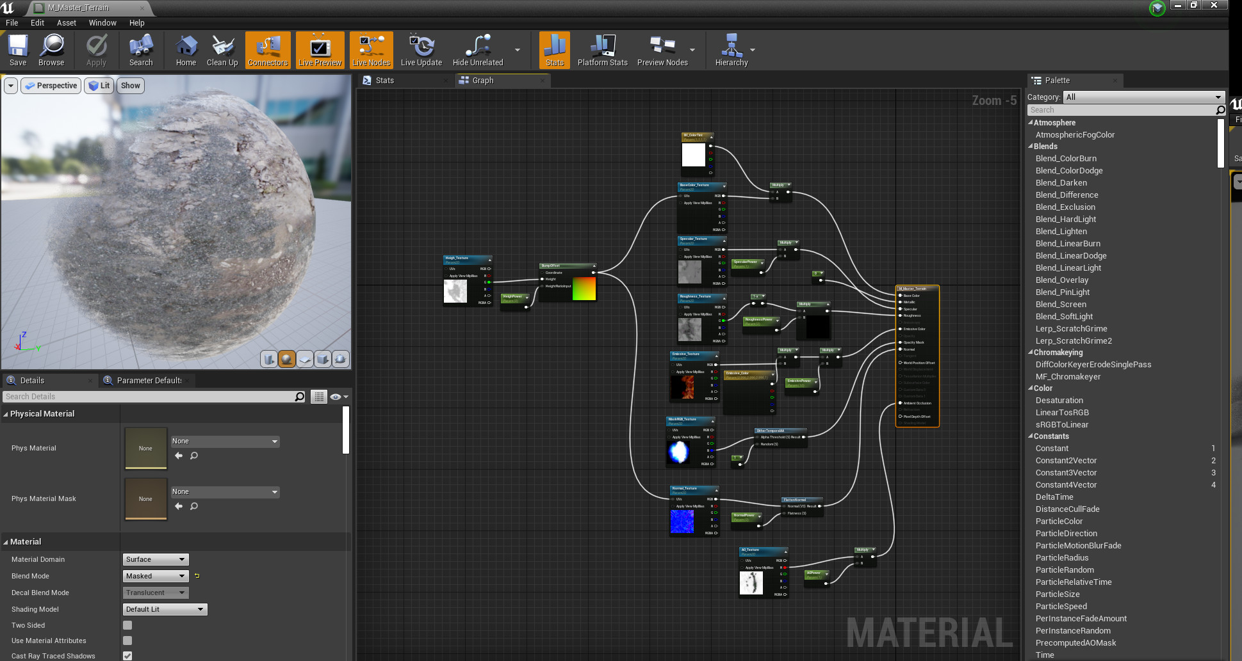Enable the Two Sided checkbox
The width and height of the screenshot is (1242, 661).
pos(127,625)
